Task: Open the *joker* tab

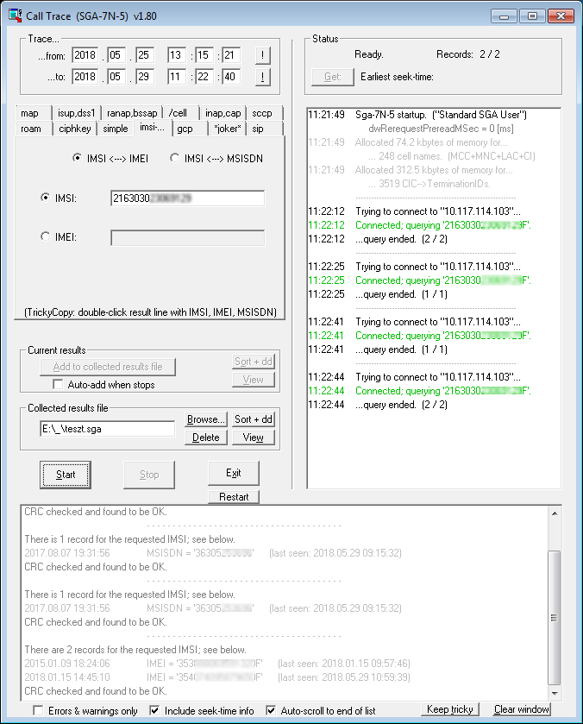Action: click(x=228, y=129)
